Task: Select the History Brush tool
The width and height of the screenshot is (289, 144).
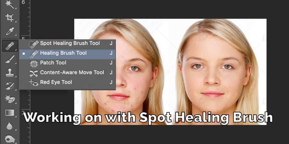Action: (10, 86)
